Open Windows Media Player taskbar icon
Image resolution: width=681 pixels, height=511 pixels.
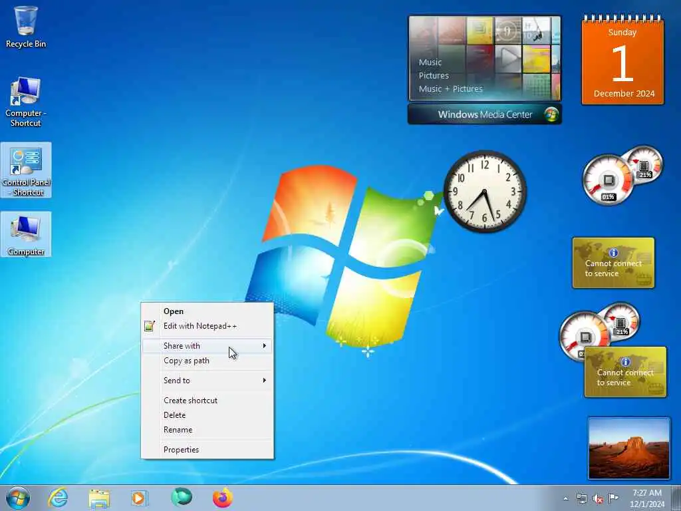pyautogui.click(x=140, y=498)
